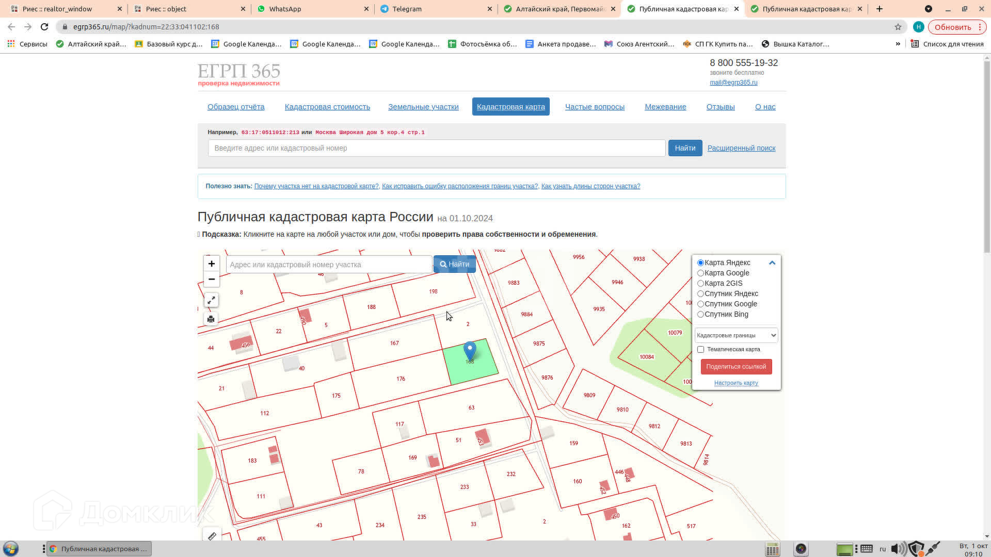The height and width of the screenshot is (557, 991).
Task: Select the Спутник Яндекс radio option
Action: [700, 294]
